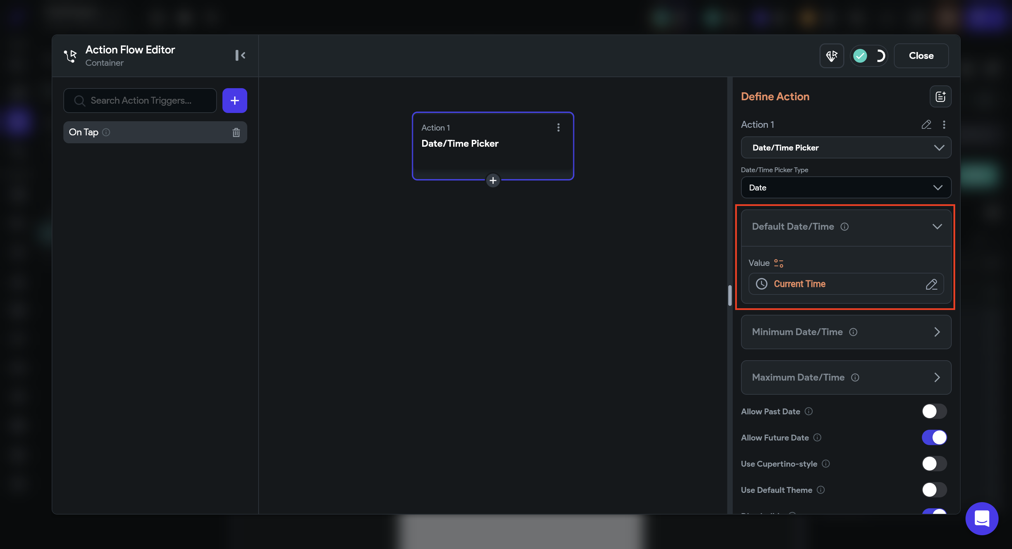Image resolution: width=1012 pixels, height=549 pixels.
Task: Collapse the action triggers side panel
Action: 240,55
